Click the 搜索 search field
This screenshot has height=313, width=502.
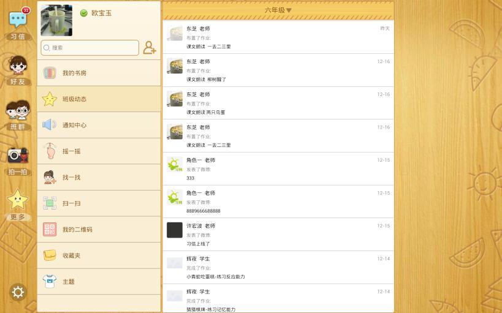[x=90, y=48]
